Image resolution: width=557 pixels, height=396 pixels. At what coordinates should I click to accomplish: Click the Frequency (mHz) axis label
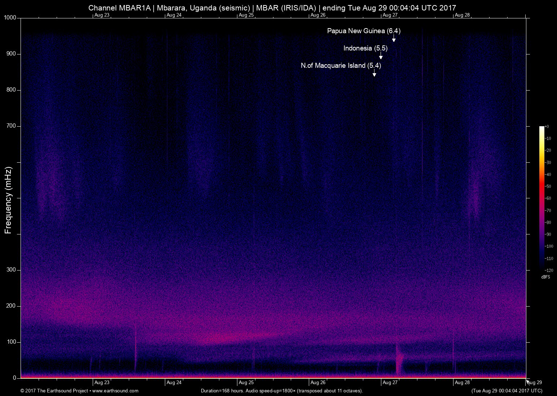8,200
